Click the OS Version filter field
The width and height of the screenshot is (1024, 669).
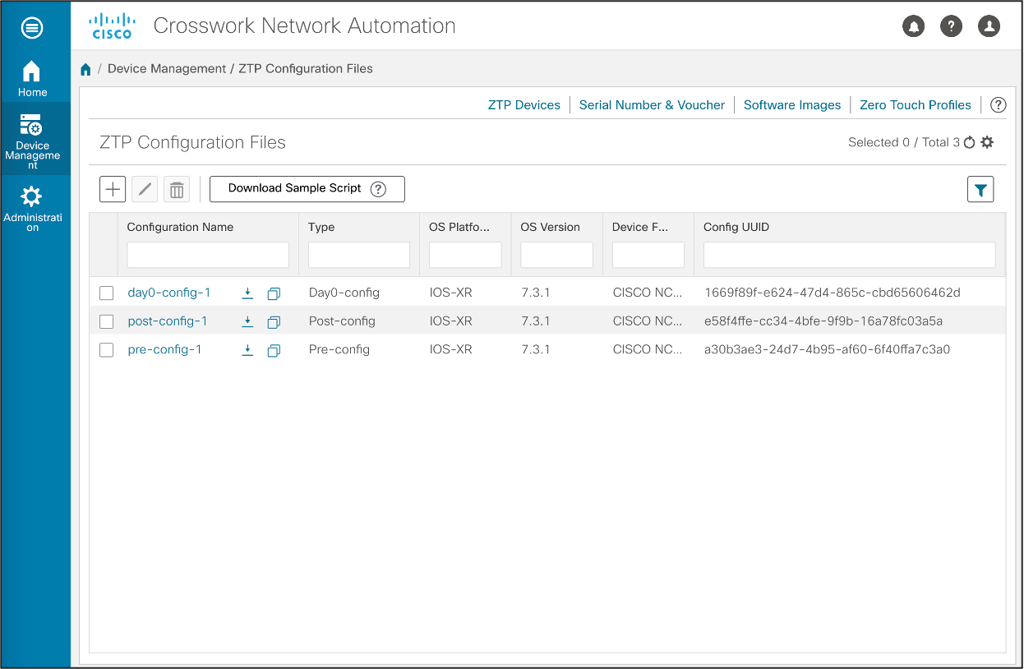tap(556, 255)
